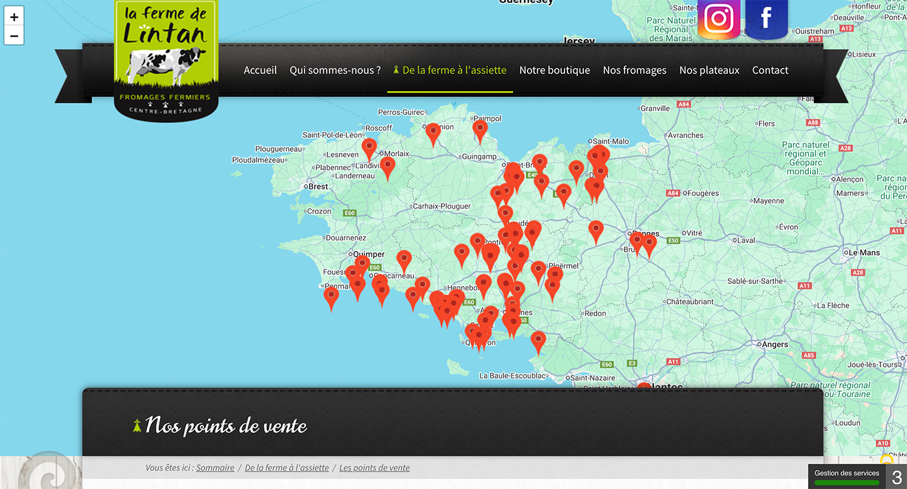This screenshot has height=489, width=907.
Task: Click the Les points de vente breadcrumb
Action: [x=374, y=468]
